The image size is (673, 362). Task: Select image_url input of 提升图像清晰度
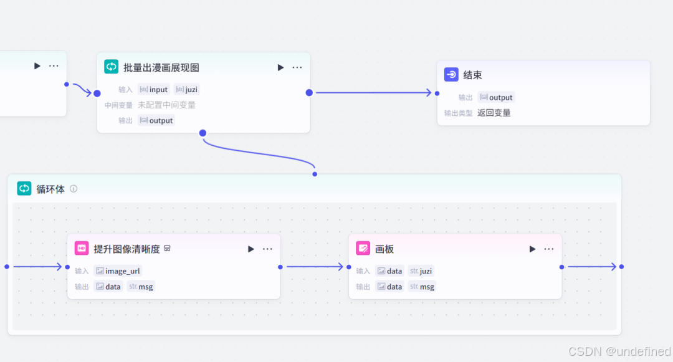pyautogui.click(x=118, y=271)
